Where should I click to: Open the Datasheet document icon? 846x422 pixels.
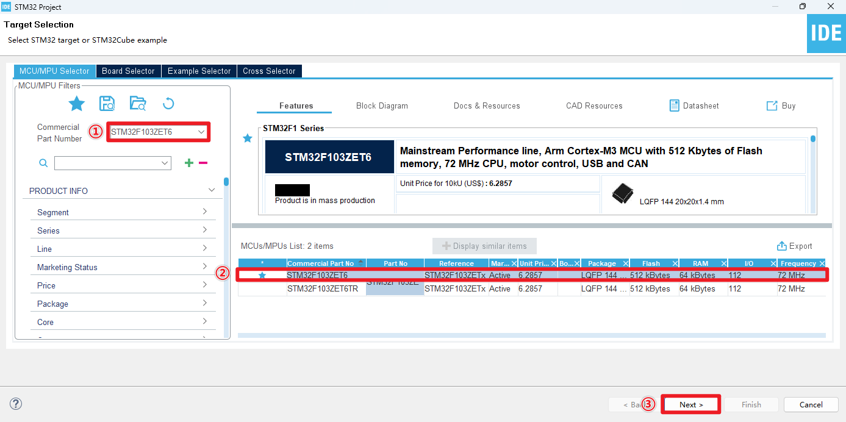[674, 105]
